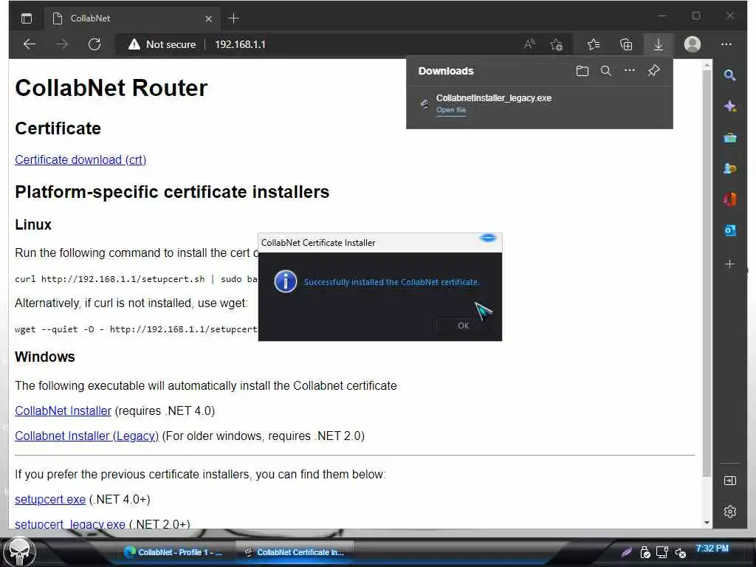Viewport: 756px width, 567px height.
Task: Open Certificate download (crt) link
Action: point(80,159)
